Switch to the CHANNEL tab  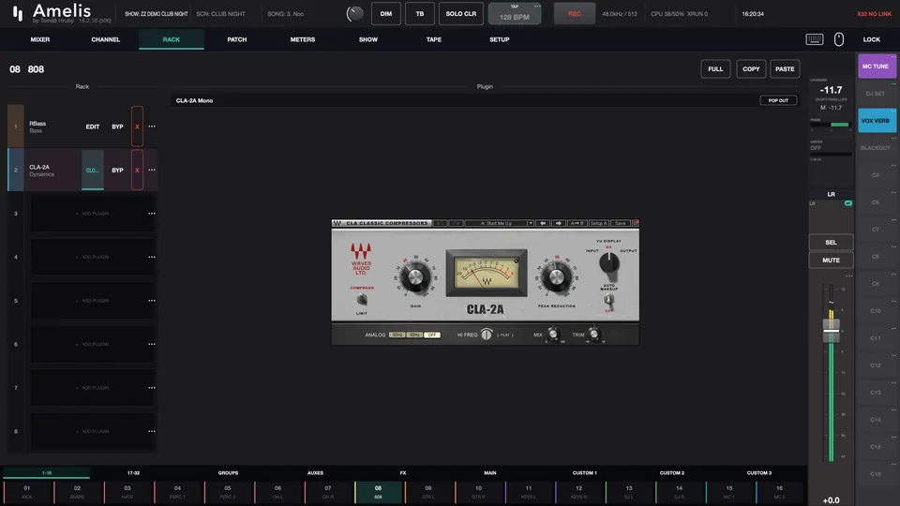tap(106, 39)
